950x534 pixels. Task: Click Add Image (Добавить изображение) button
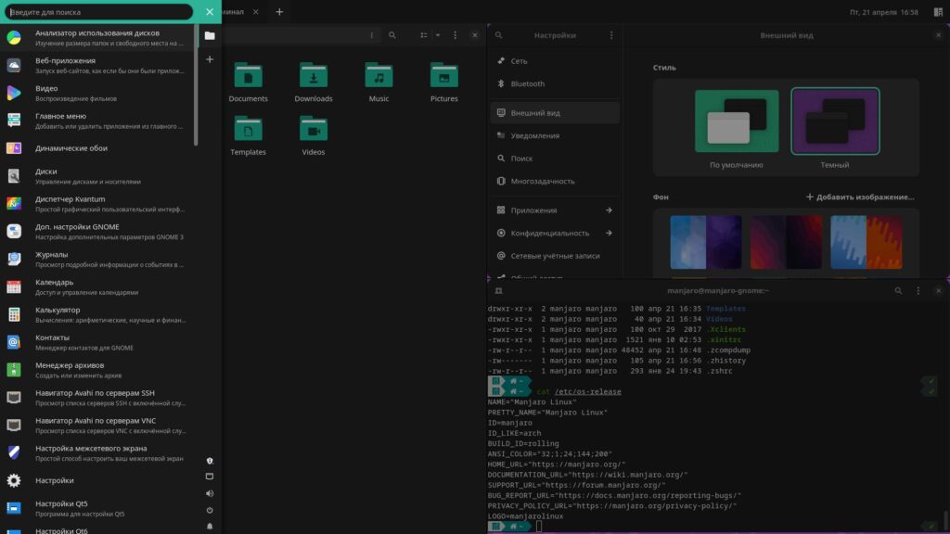coord(860,197)
